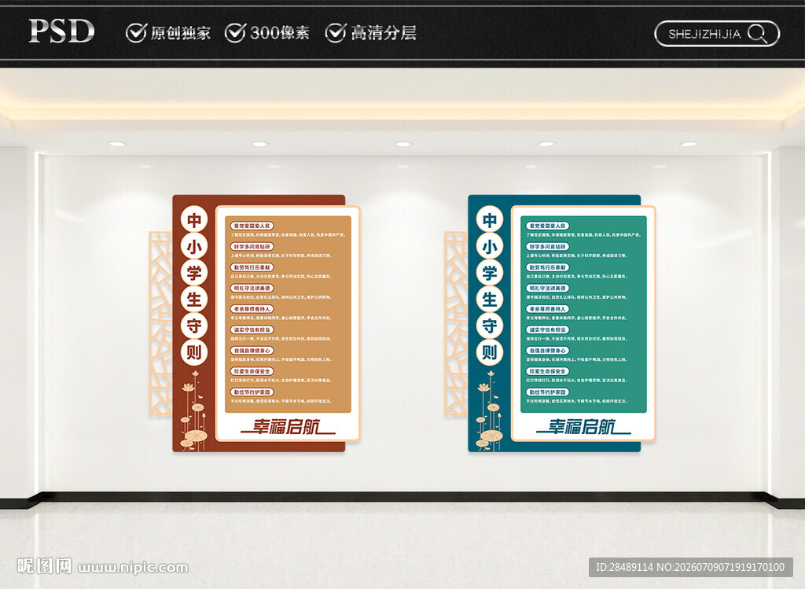Click the red 幸福启航 slogan on brown board

[x=288, y=427]
